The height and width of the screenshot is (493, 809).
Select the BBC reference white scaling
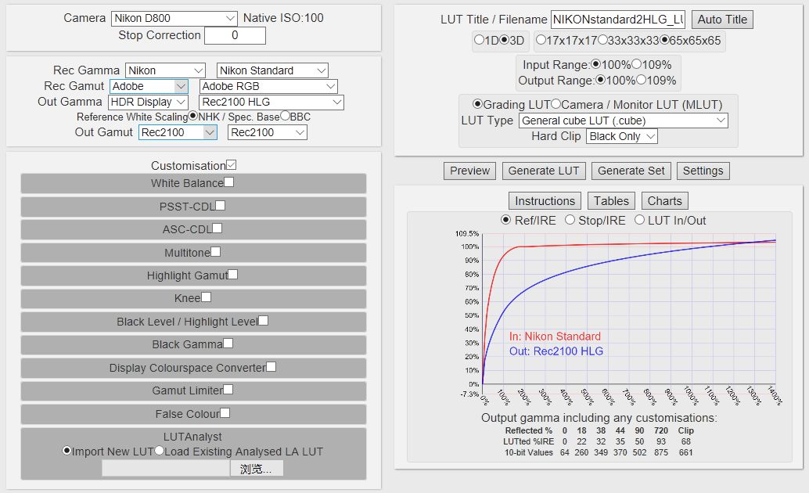285,117
